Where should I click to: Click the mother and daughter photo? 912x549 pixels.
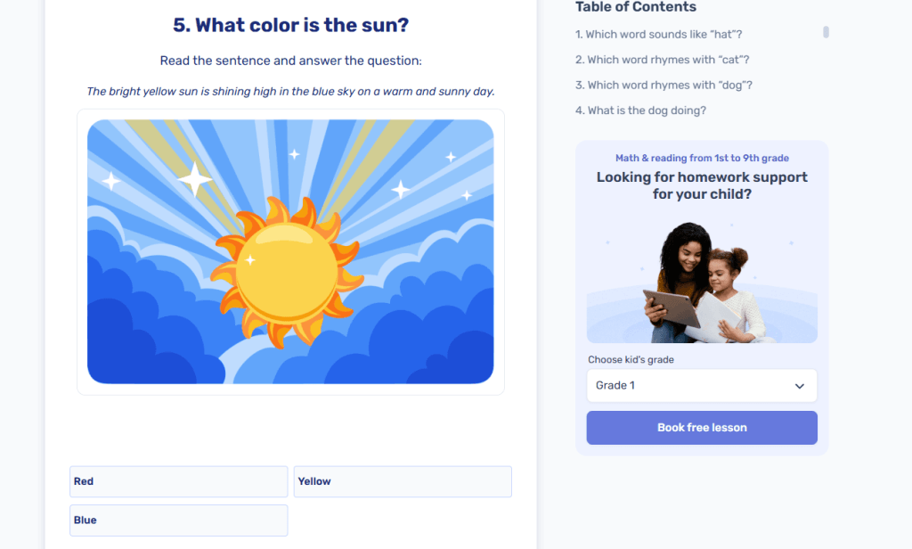[x=702, y=282]
